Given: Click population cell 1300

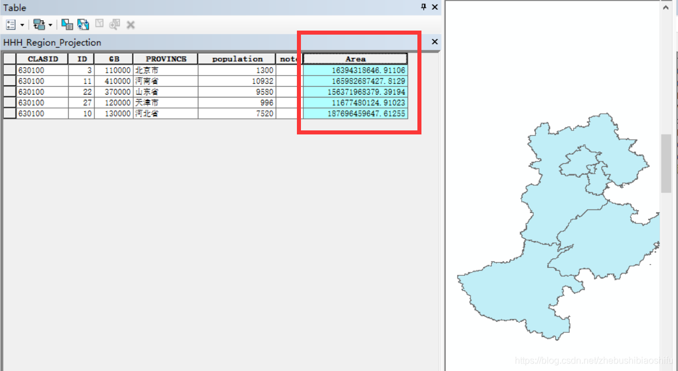Looking at the screenshot, I should click(x=237, y=70).
